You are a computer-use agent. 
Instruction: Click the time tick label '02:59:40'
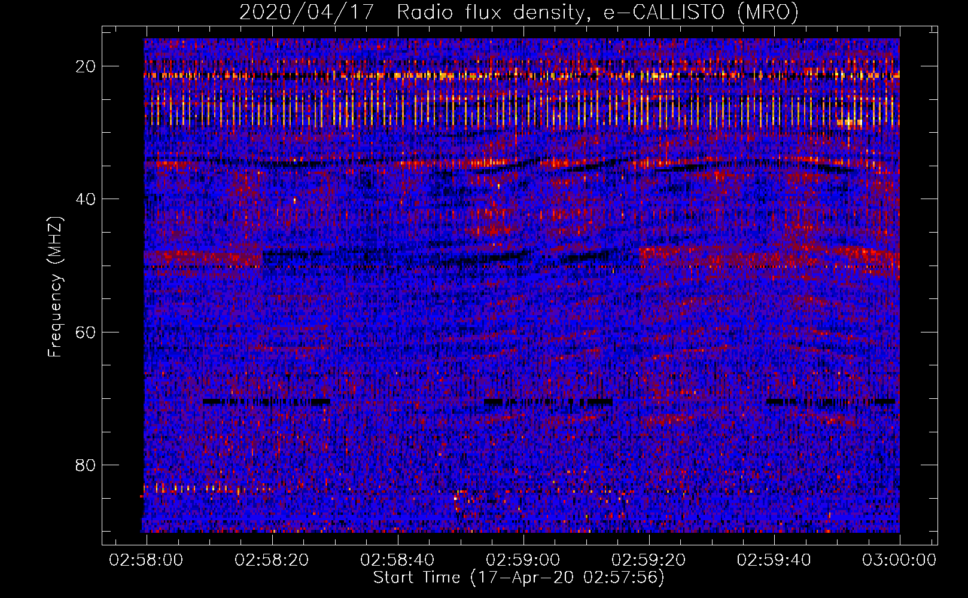click(774, 560)
